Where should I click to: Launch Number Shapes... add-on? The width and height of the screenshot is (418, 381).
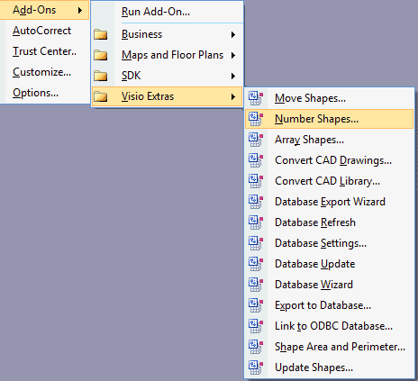tap(330, 119)
